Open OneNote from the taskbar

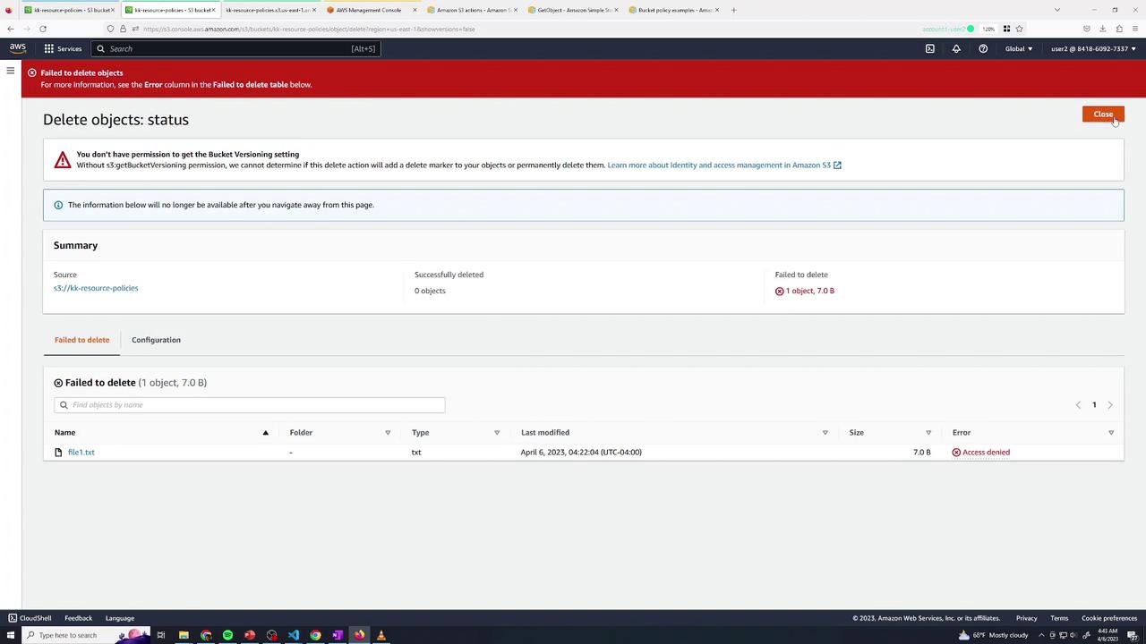pyautogui.click(x=338, y=635)
